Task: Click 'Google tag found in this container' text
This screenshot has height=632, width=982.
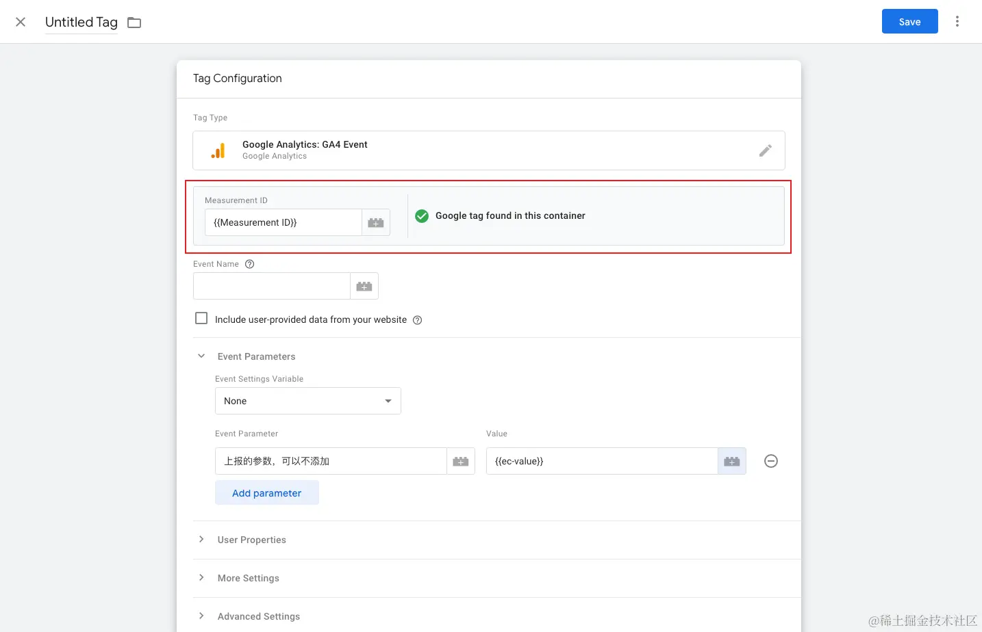Action: tap(510, 215)
